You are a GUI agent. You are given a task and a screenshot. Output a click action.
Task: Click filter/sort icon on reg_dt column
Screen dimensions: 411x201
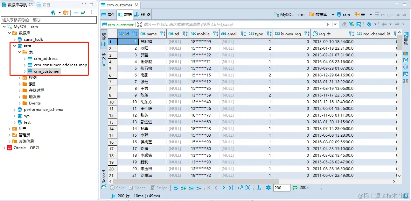pos(351,34)
